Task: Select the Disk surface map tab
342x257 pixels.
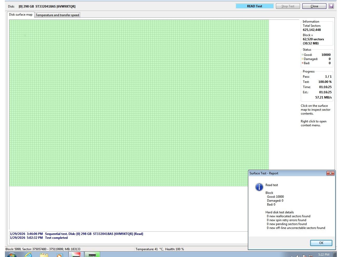Action: (21, 15)
